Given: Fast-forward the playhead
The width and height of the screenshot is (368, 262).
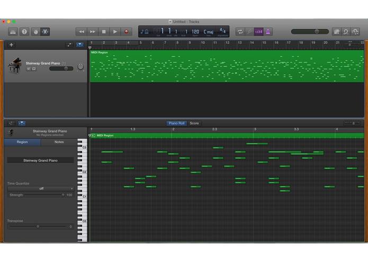Looking at the screenshot, I should click(93, 32).
